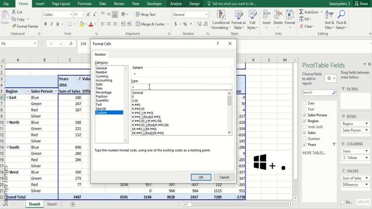Viewport: 372px width, 209px height.
Task: Toggle Italic formatting
Action: (52, 24)
